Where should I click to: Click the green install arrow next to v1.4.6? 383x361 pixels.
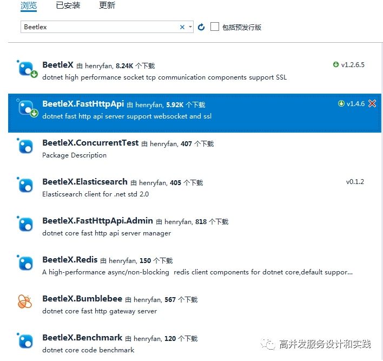click(341, 103)
